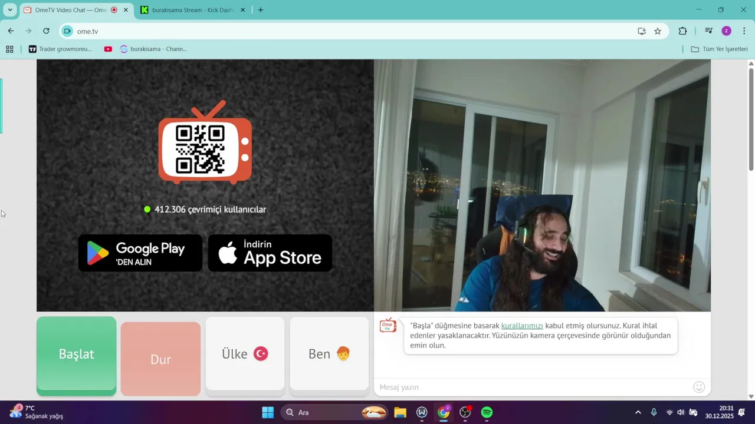
Task: Open File Explorer from the taskbar
Action: tap(401, 412)
